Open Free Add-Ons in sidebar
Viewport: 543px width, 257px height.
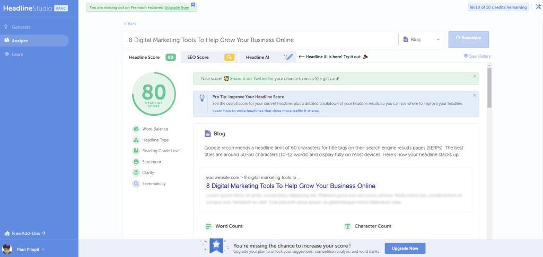click(x=29, y=233)
